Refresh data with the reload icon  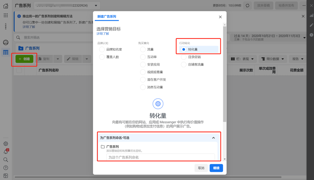click(x=247, y=5)
